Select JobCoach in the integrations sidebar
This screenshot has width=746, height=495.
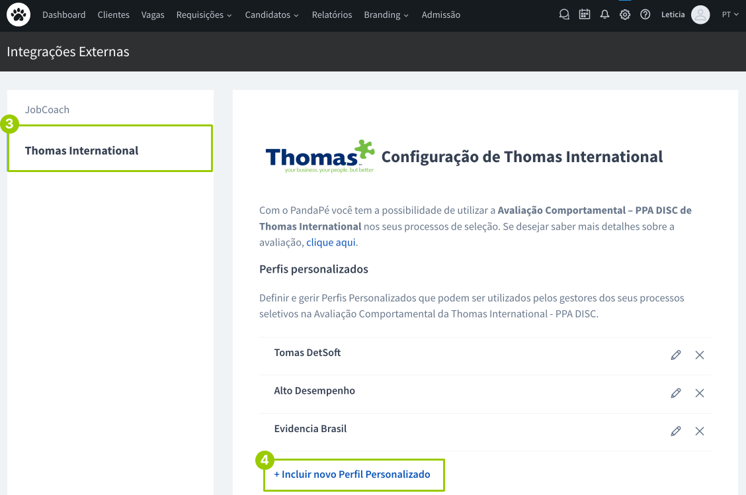pos(47,110)
